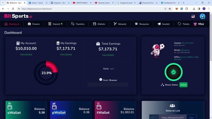Click the 23.9% donut chart
212x119 pixels.
pyautogui.click(x=46, y=73)
